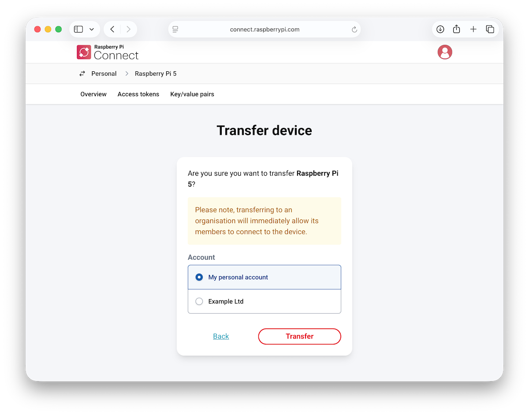Image resolution: width=529 pixels, height=415 pixels.
Task: Click the connect.raspberrypi.com address bar
Action: pyautogui.click(x=264, y=30)
